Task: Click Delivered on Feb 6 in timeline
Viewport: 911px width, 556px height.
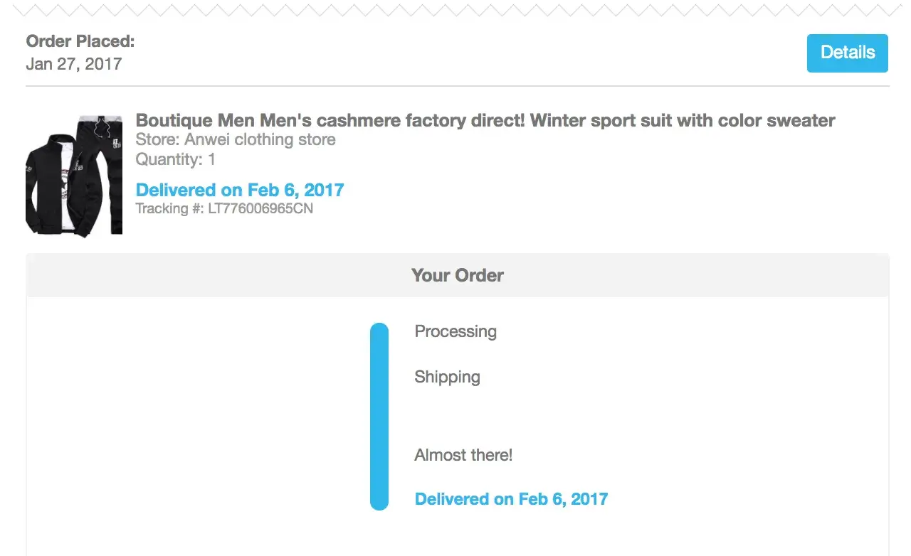Action: [511, 499]
